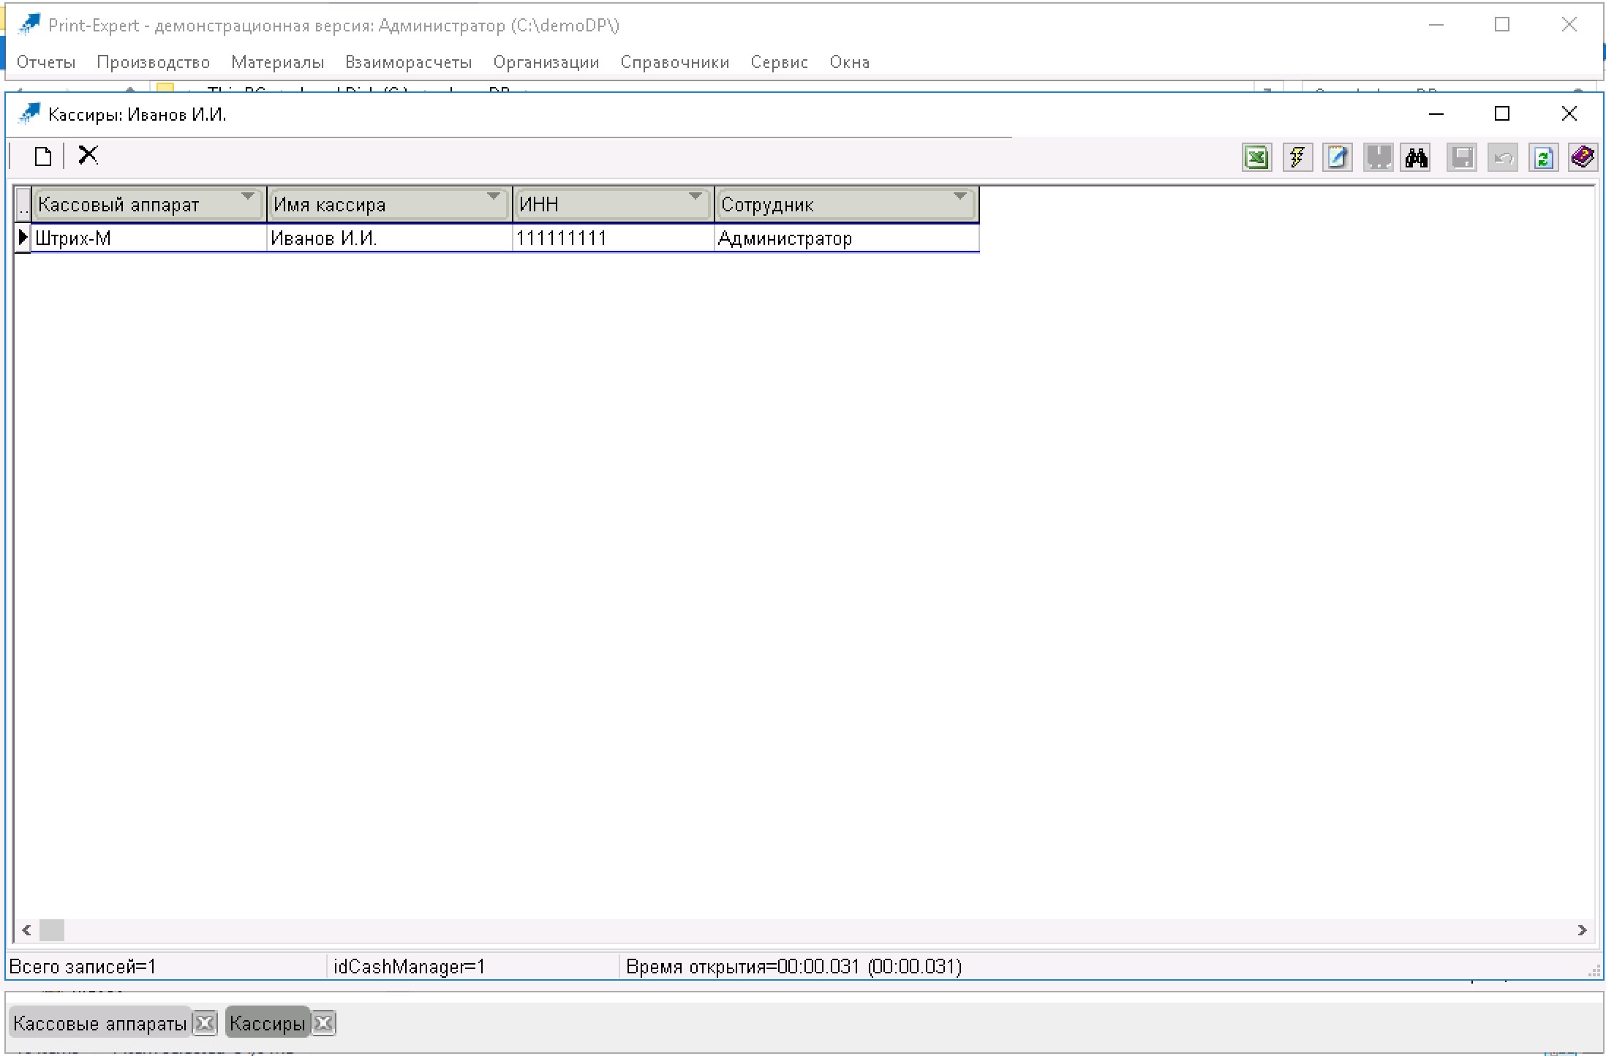Open the ИНН column filter dropdown

tap(695, 197)
